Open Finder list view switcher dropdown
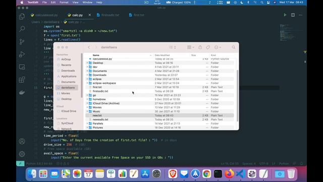323x182 pixels. click(x=173, y=47)
